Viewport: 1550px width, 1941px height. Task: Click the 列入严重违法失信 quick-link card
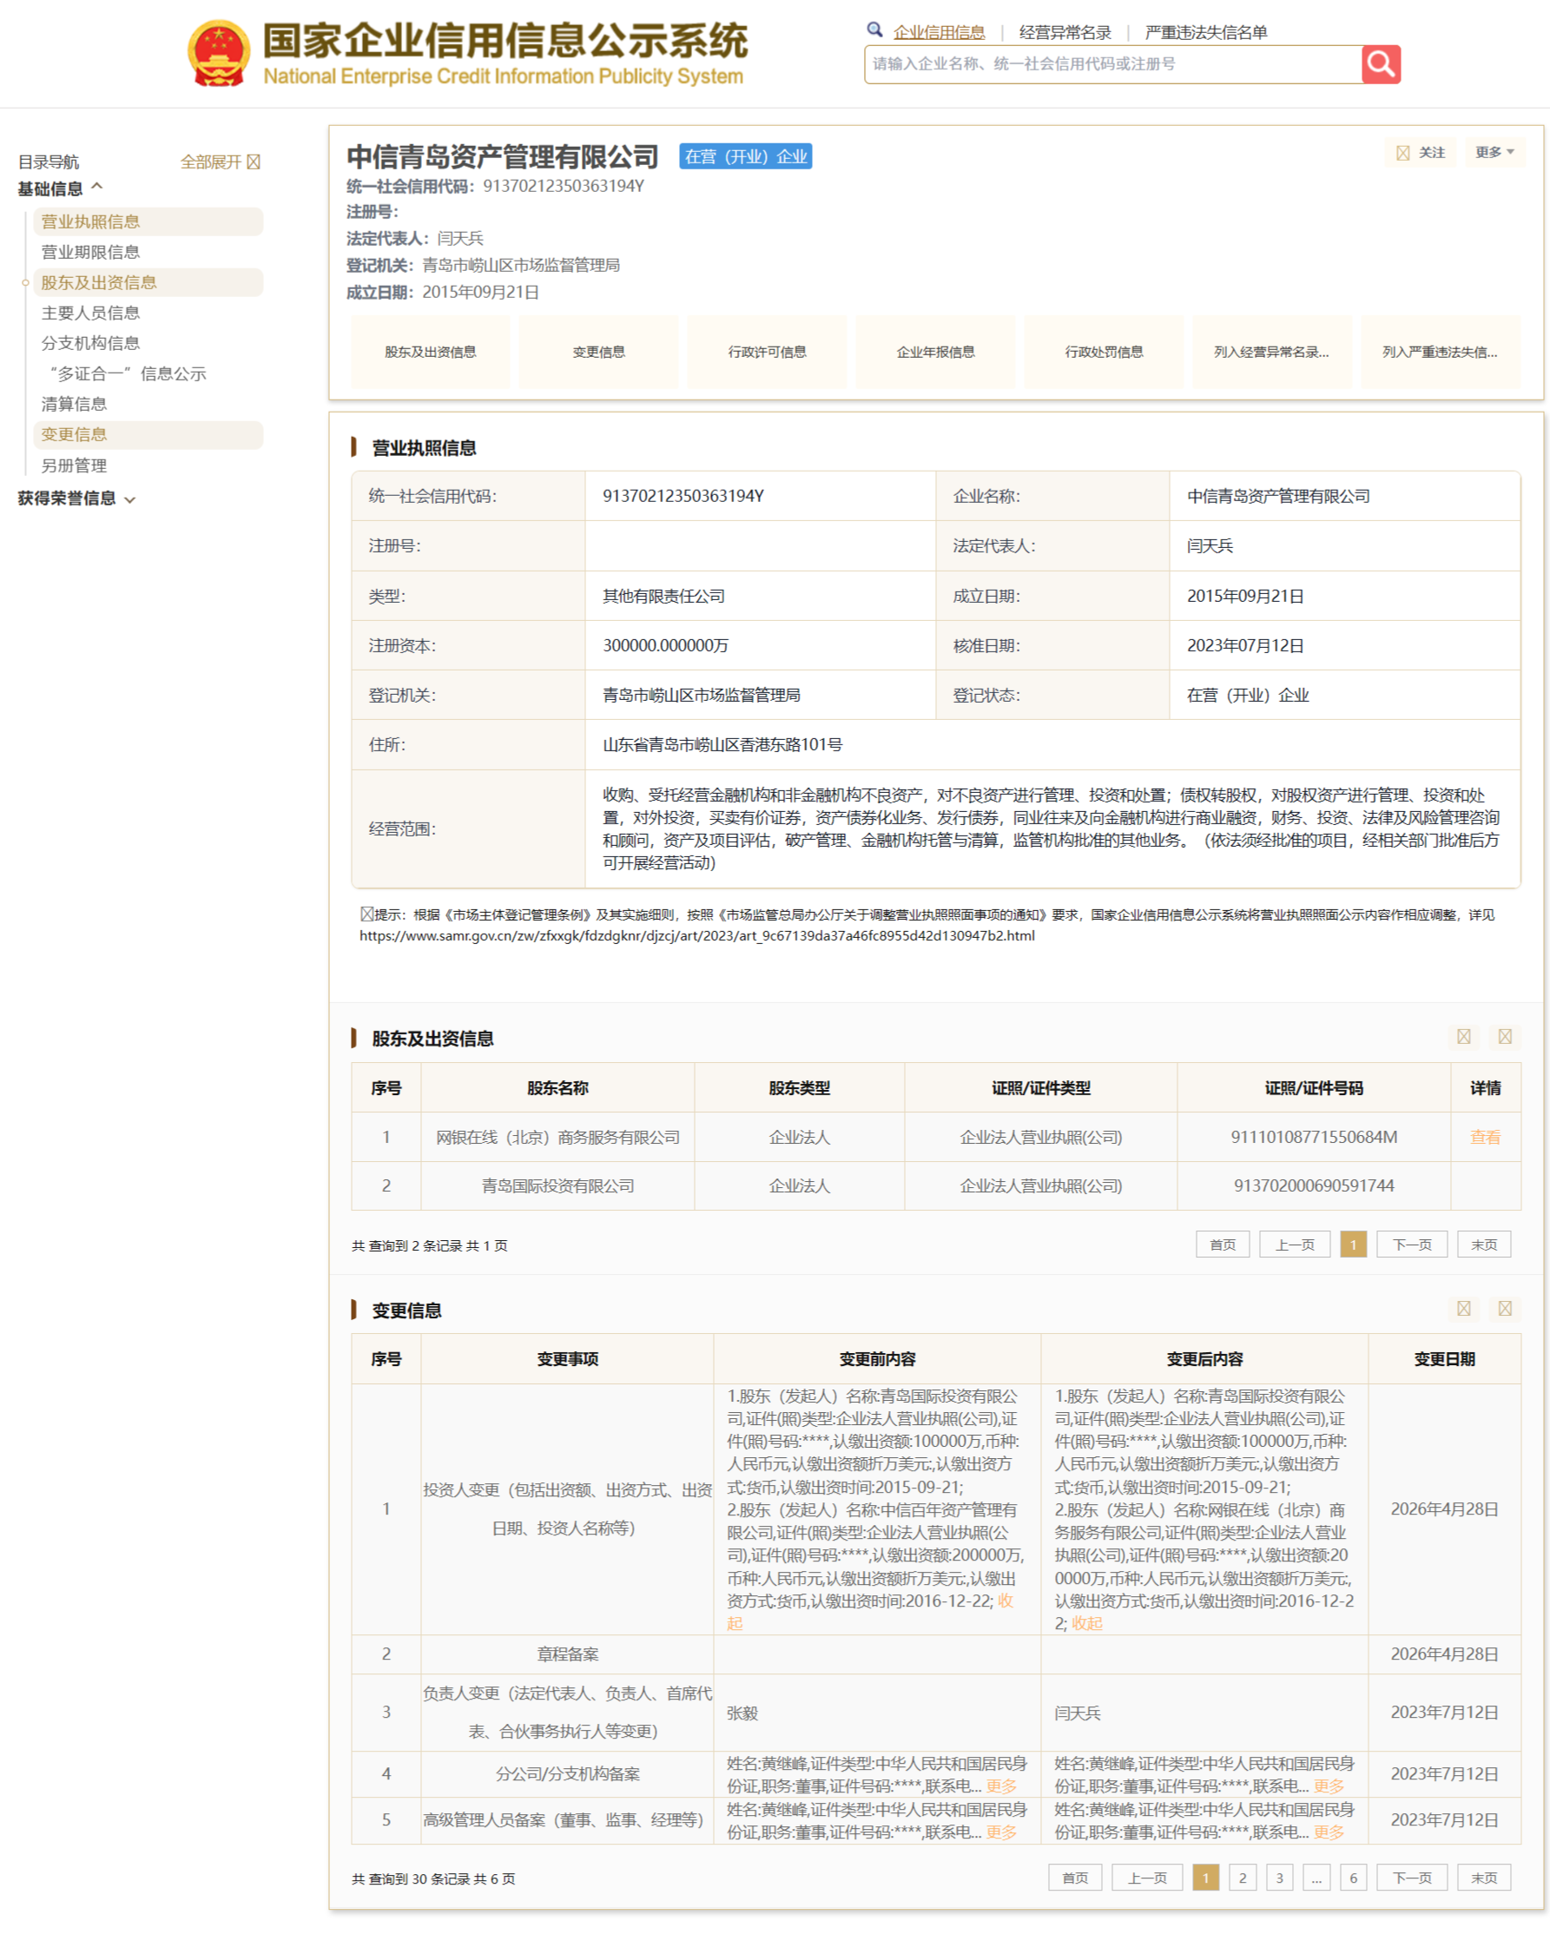[1441, 352]
